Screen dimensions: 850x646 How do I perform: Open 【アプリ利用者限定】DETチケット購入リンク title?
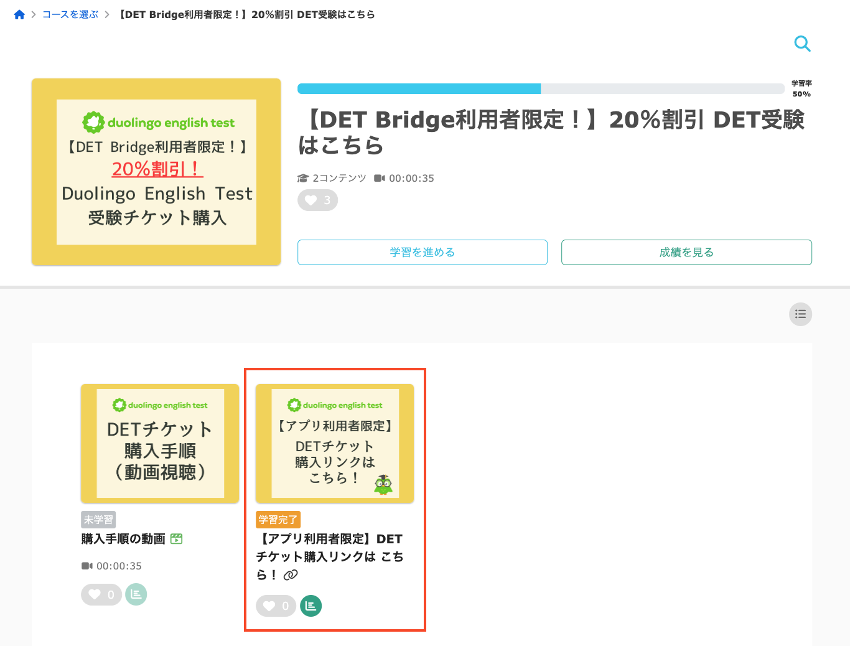click(330, 556)
